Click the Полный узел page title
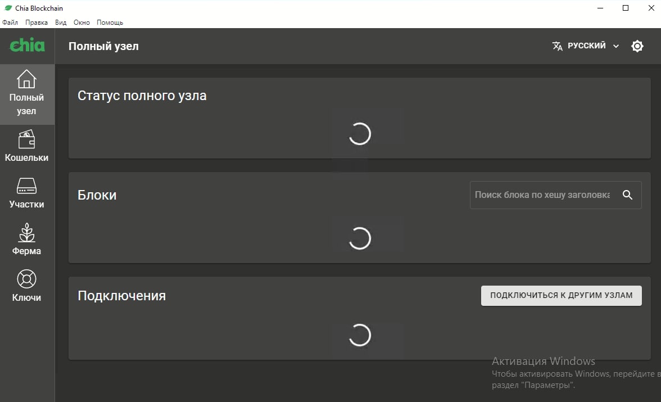Image resolution: width=661 pixels, height=402 pixels. 103,47
